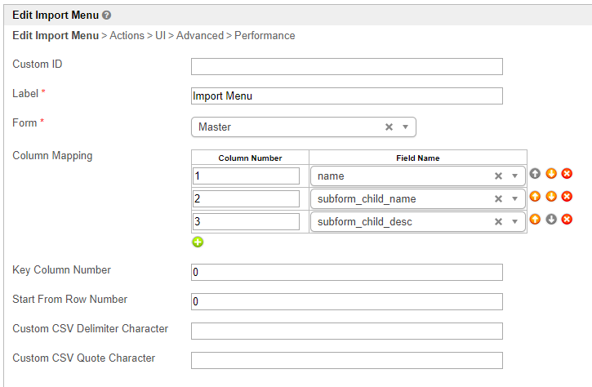Expand the name field dropdown
Viewport: 592px width, 387px height.
tap(514, 176)
